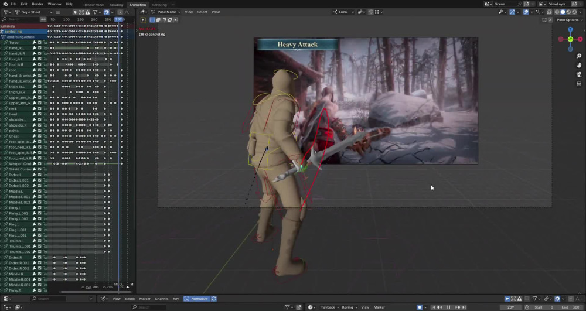Open the Edit menu
Viewport: 586px width, 311px height.
click(x=24, y=4)
